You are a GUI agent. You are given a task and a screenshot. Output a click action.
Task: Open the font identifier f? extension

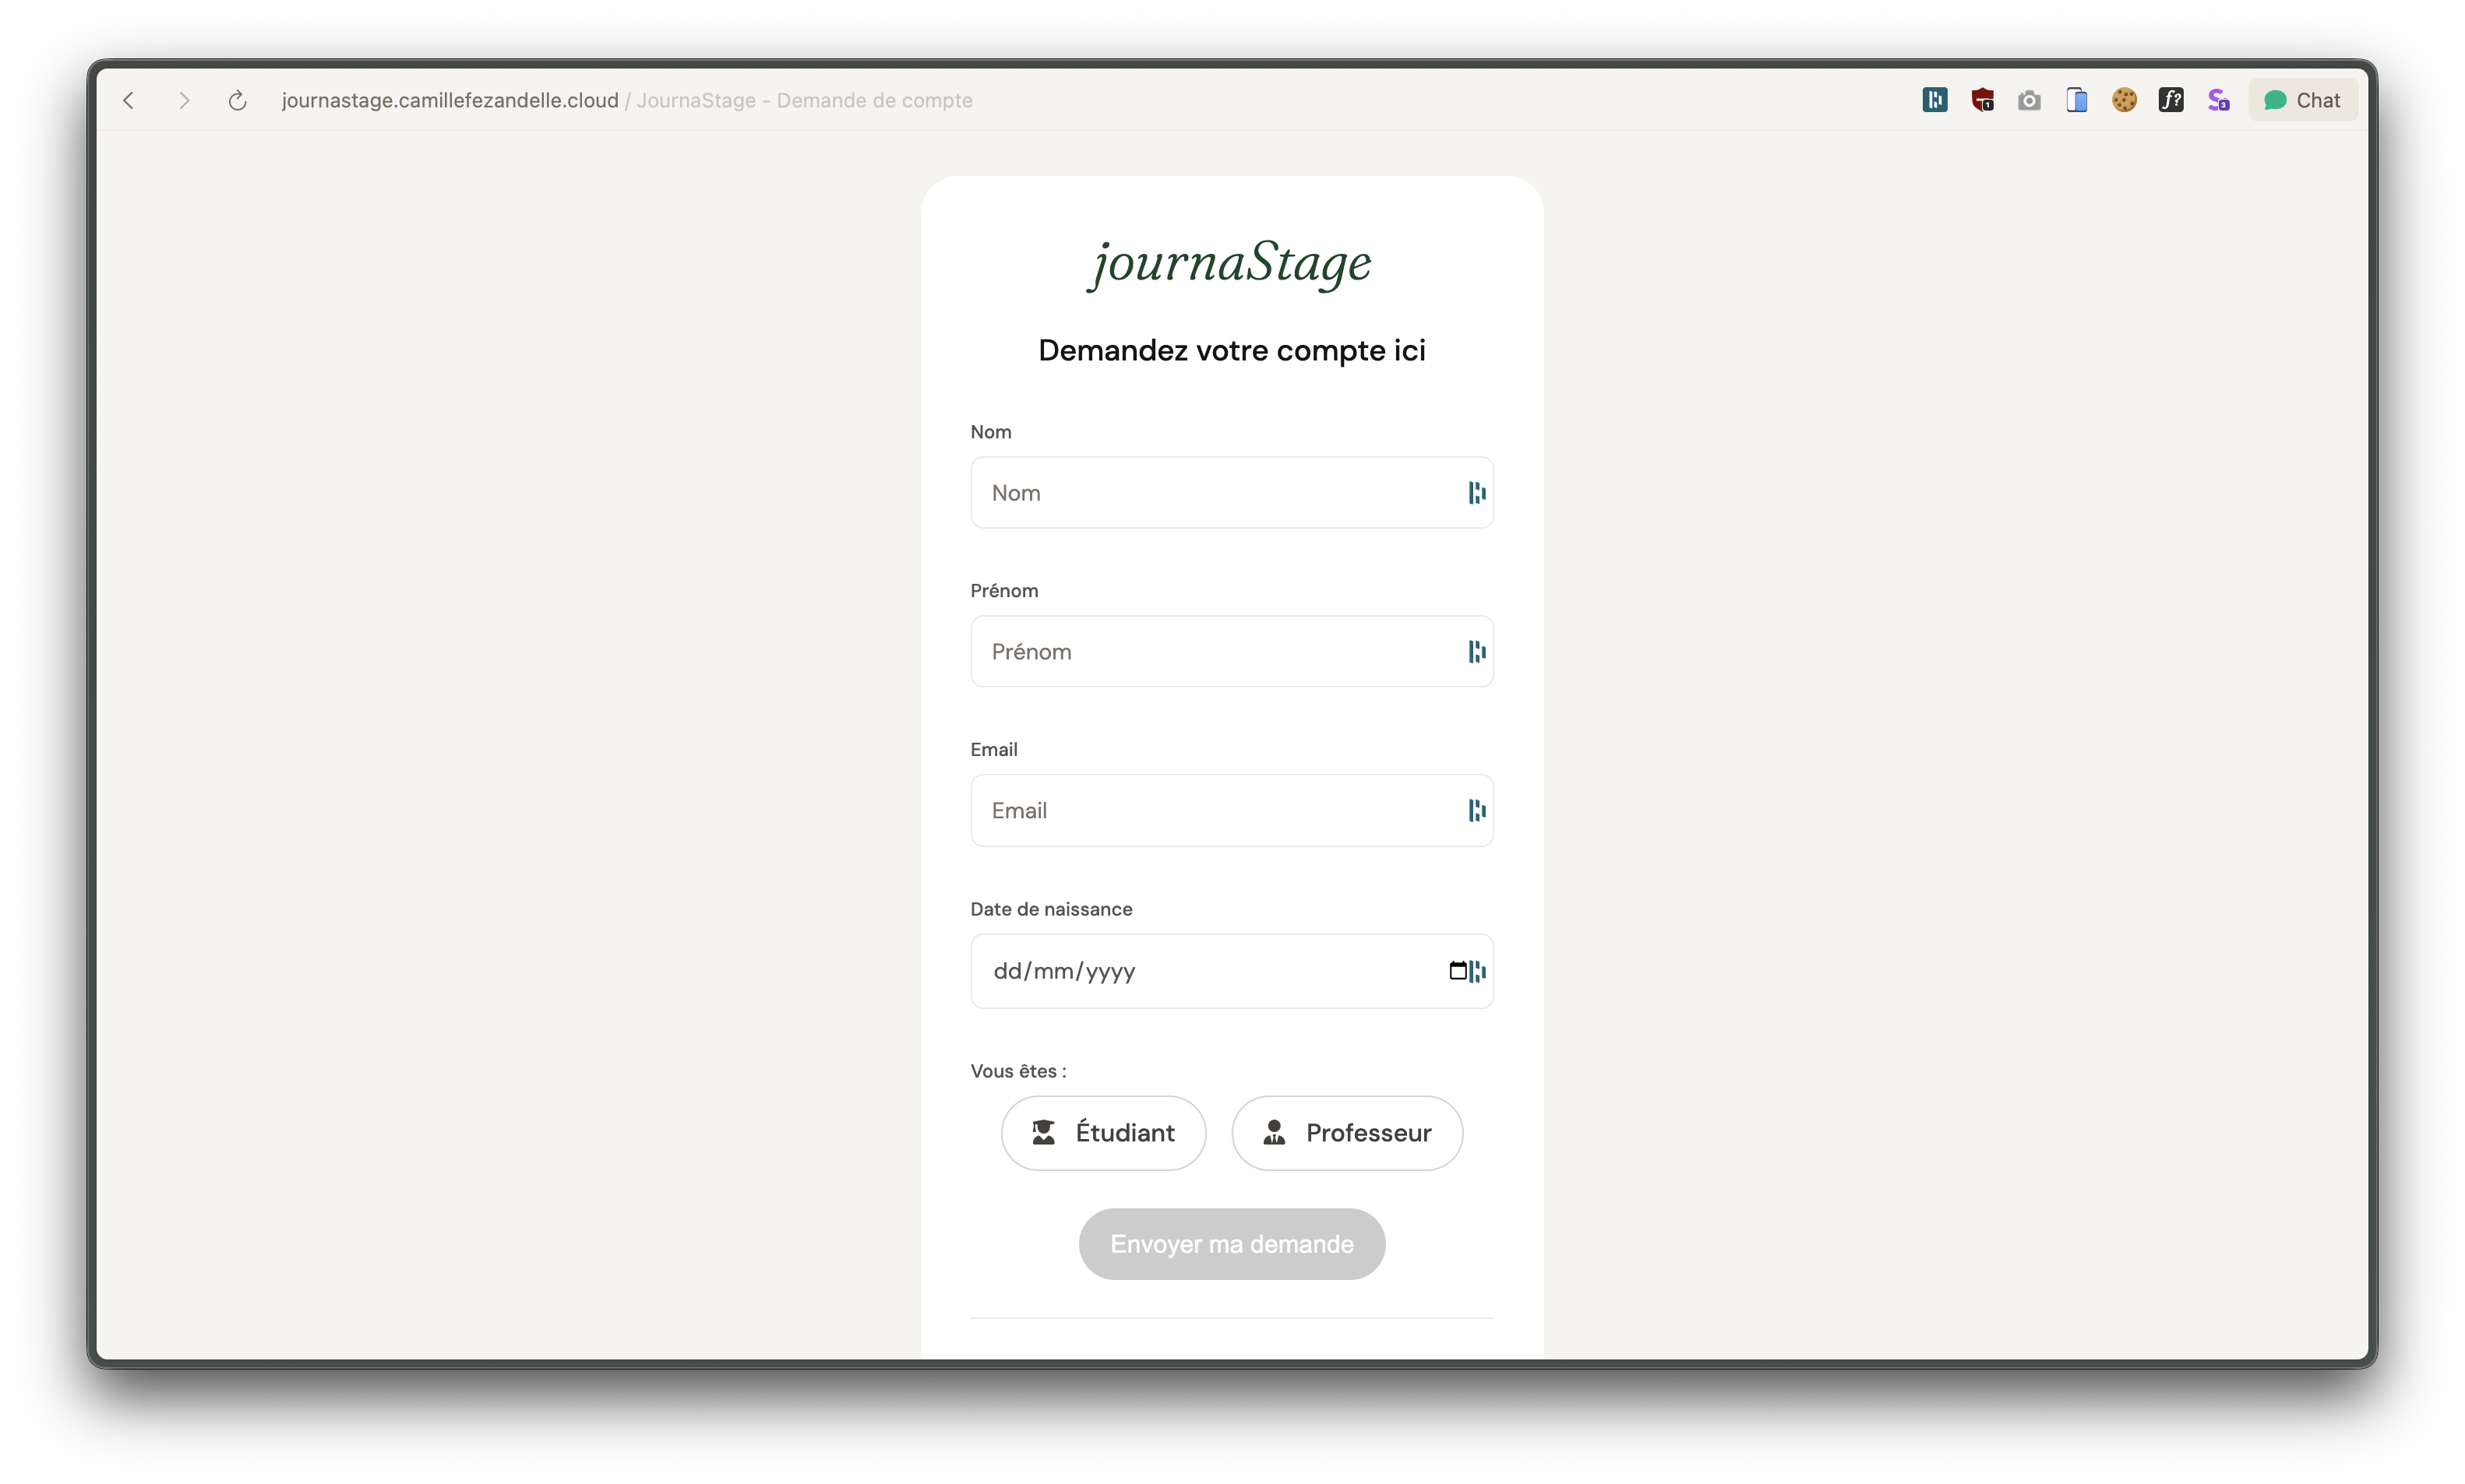[x=2171, y=100]
